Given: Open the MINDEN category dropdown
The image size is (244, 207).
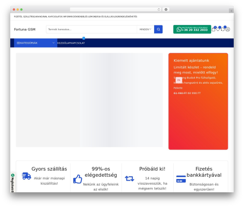Looking at the screenshot, I should [145, 29].
